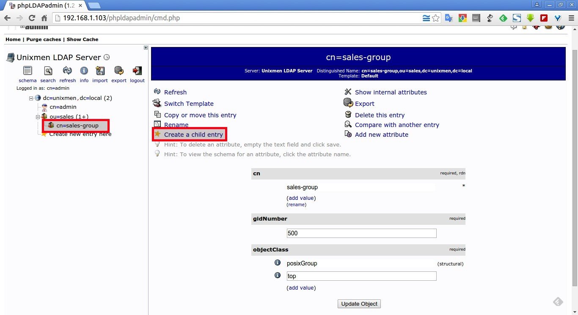Click the Add new attribute icon
578x315 pixels.
348,134
